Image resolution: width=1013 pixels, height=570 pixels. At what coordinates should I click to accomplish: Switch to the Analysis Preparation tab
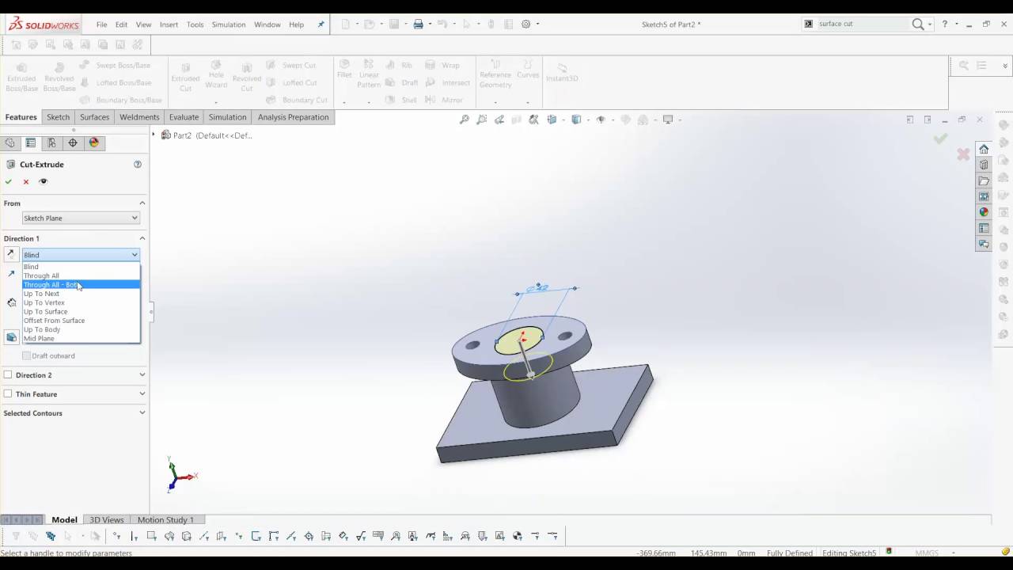pos(293,117)
